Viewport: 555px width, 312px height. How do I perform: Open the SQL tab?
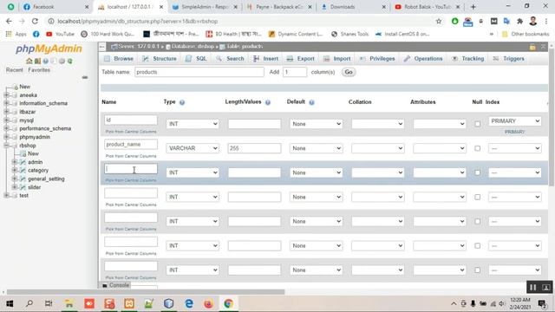[x=197, y=59]
